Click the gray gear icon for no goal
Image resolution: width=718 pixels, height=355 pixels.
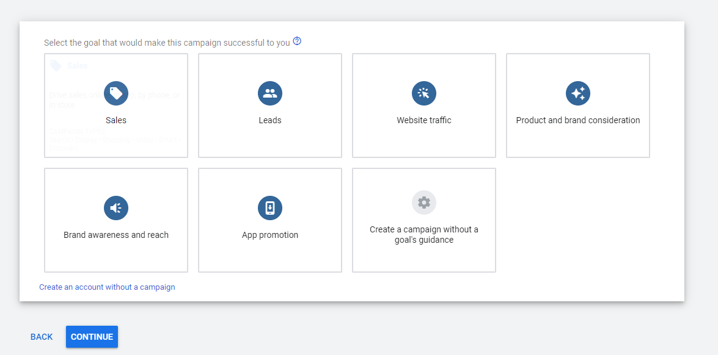423,203
